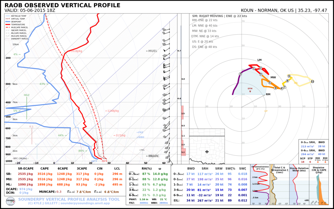Click the SR-ECAPE column header
The image size is (334, 209).
click(x=20, y=168)
